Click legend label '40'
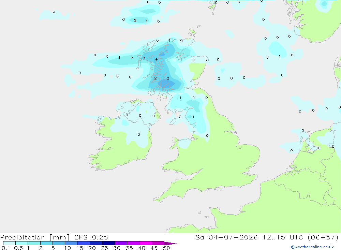Screen dimensions: 341x250 click(142, 248)
